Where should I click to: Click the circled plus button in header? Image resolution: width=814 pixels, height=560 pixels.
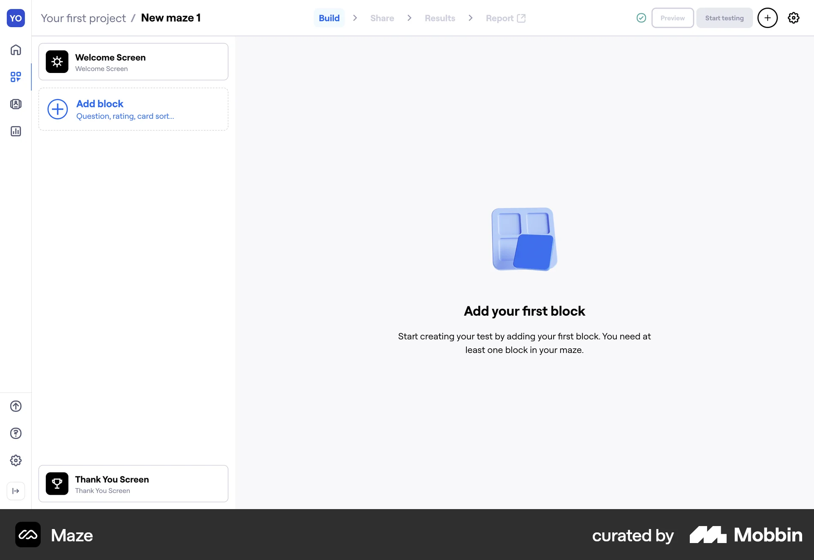click(x=767, y=18)
